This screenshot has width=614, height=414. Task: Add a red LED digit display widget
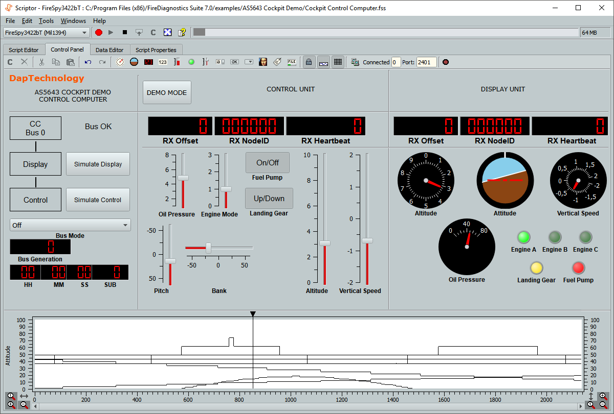(148, 62)
